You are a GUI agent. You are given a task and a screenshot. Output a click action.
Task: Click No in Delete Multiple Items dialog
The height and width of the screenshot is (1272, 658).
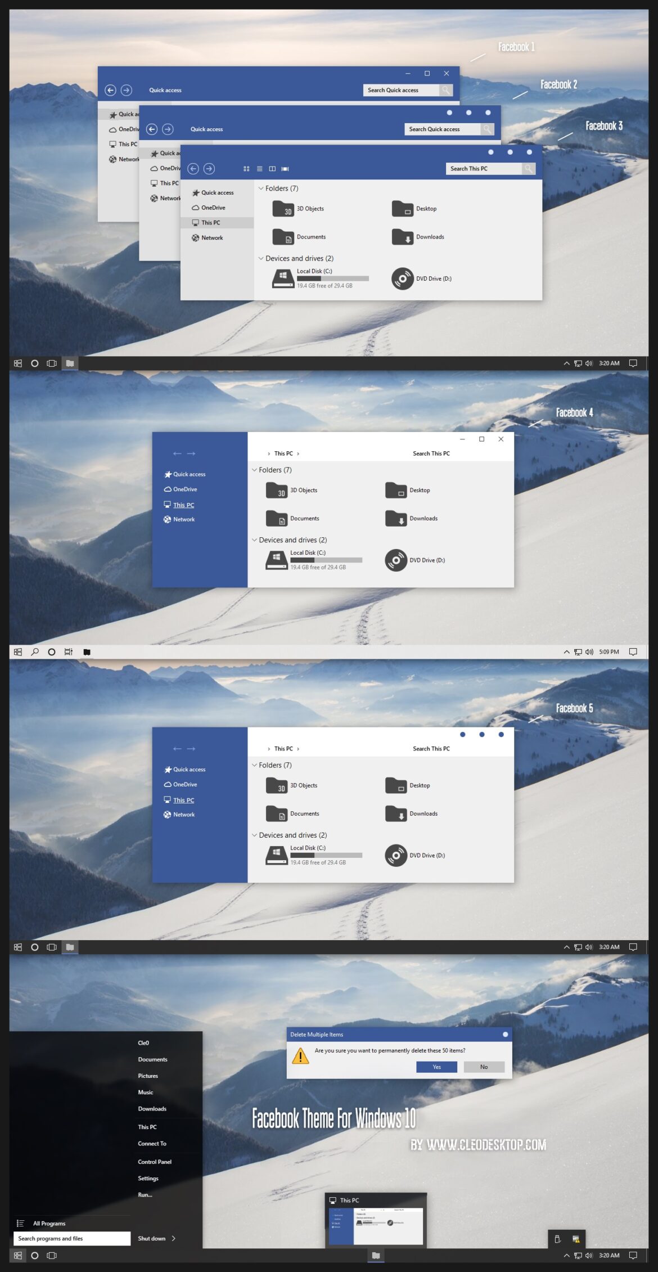coord(484,1067)
